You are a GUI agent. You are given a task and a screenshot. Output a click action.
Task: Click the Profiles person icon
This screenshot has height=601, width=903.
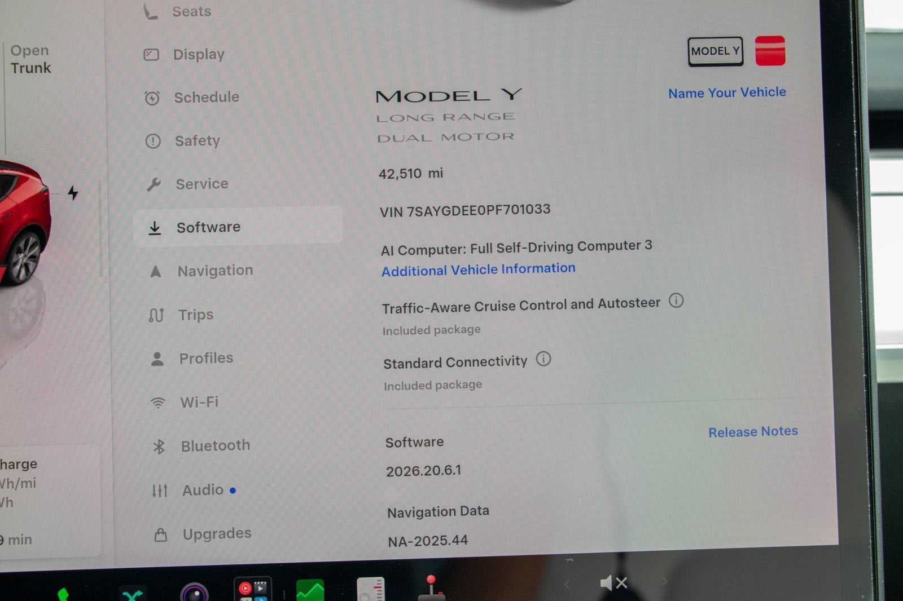tap(157, 359)
